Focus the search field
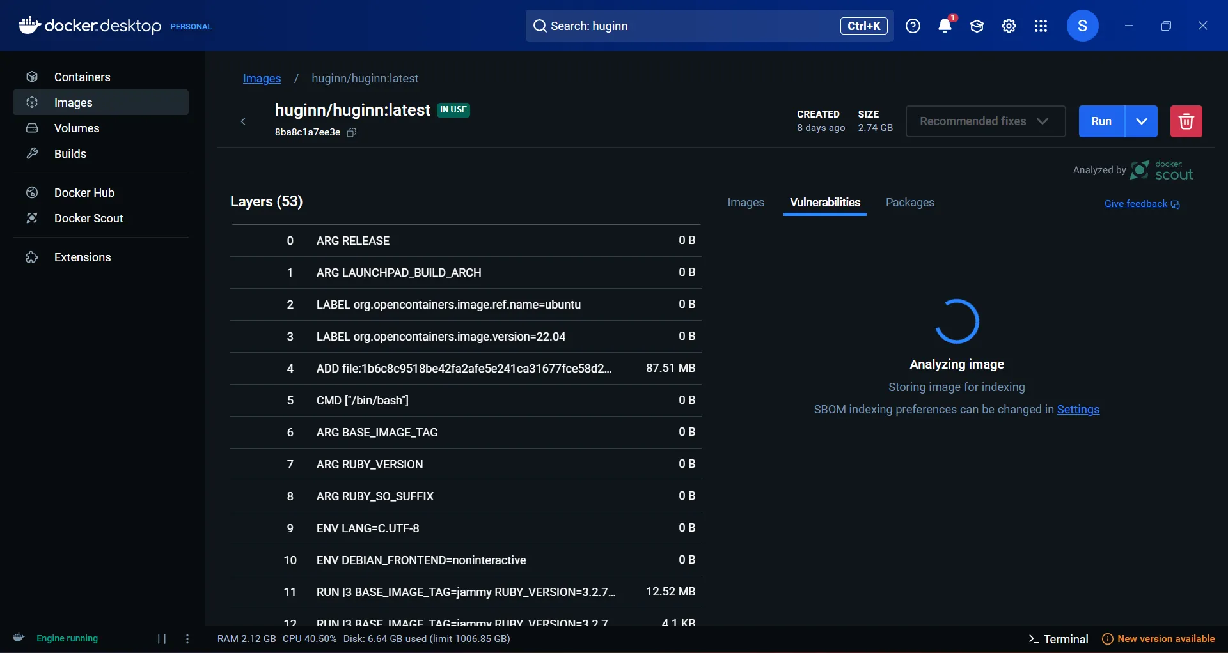 point(709,26)
